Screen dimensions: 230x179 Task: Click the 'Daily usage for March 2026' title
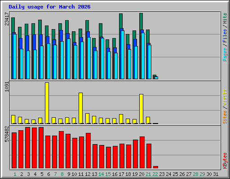(x=49, y=7)
